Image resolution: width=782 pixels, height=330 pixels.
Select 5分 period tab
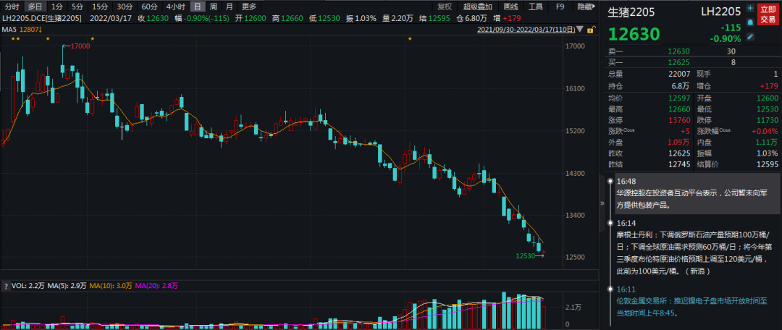click(77, 7)
